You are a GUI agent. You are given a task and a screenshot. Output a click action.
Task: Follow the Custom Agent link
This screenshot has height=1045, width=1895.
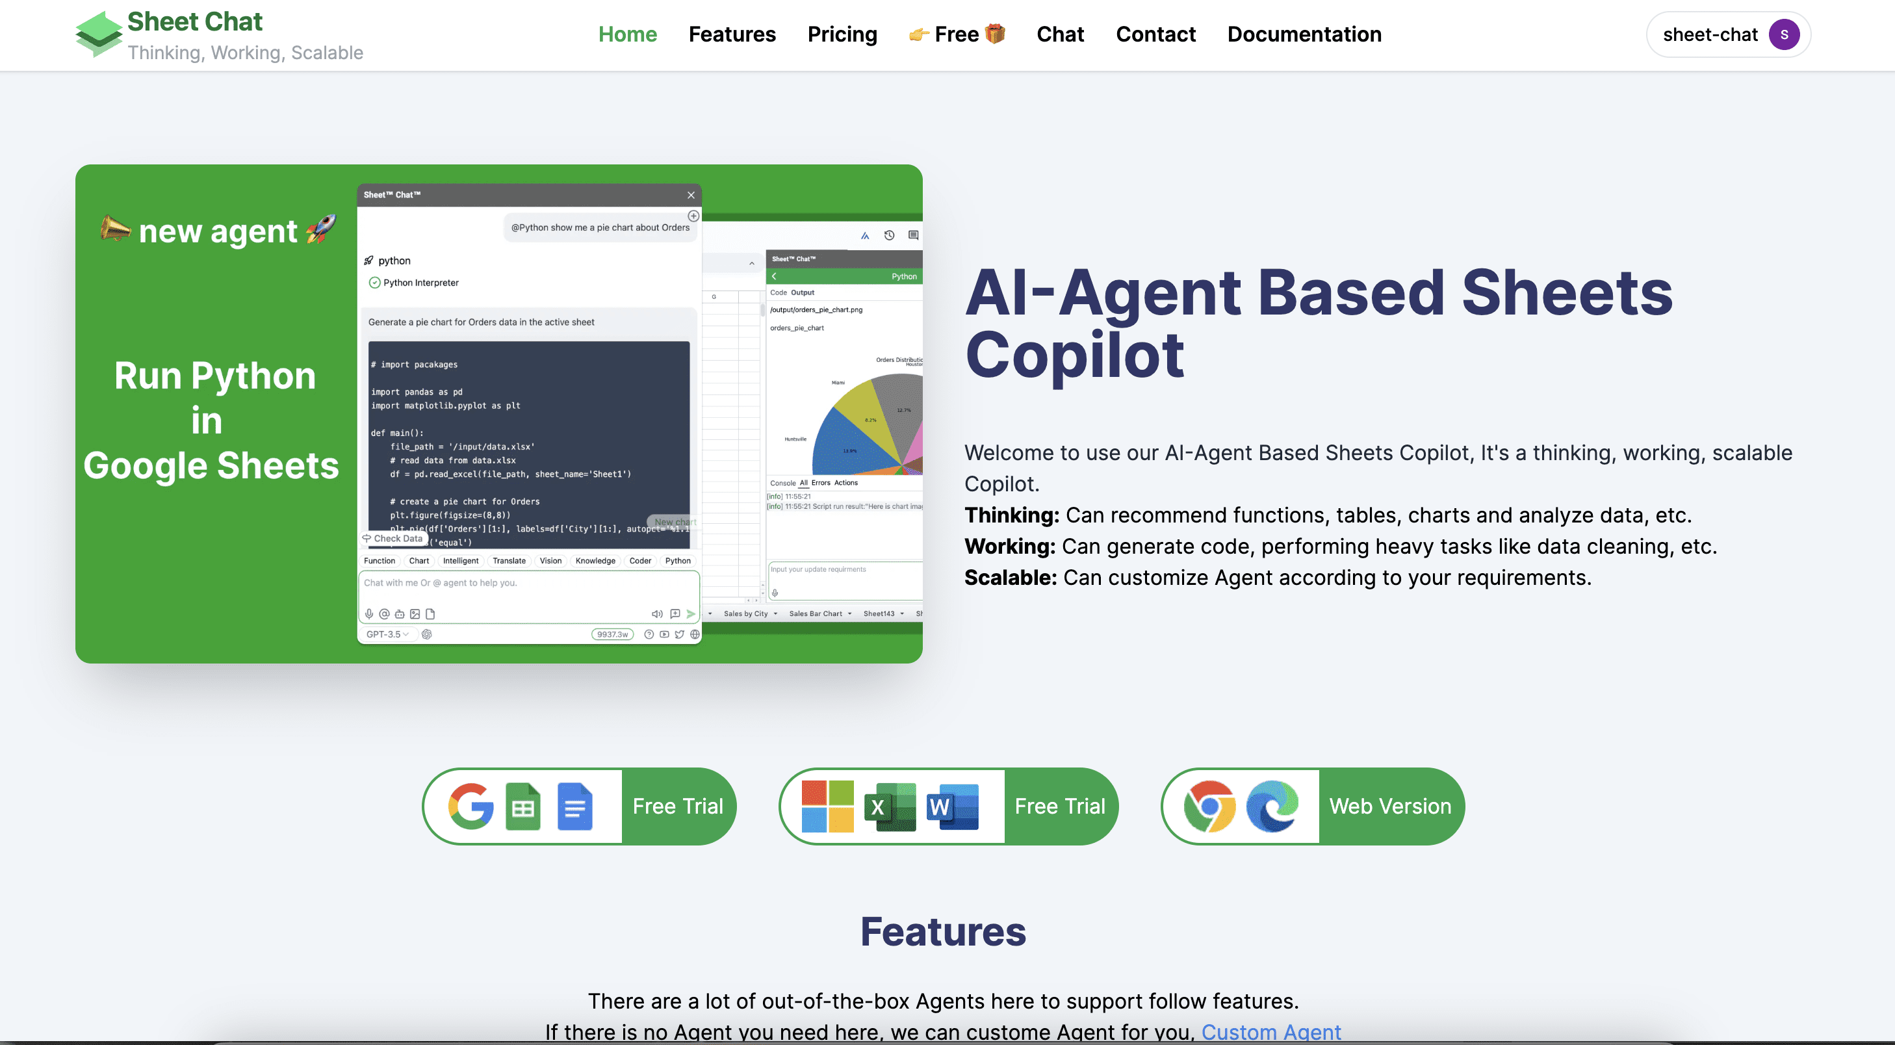point(1270,1031)
